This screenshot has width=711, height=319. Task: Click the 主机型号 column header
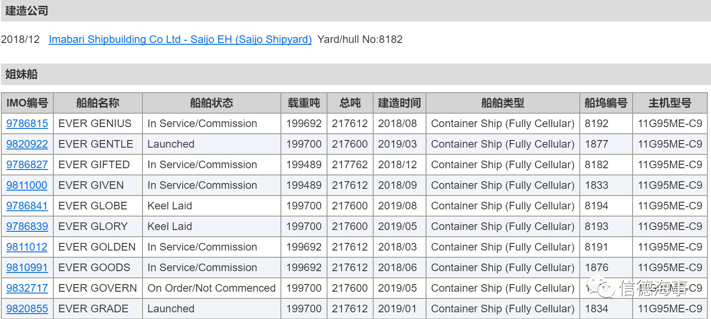[670, 103]
